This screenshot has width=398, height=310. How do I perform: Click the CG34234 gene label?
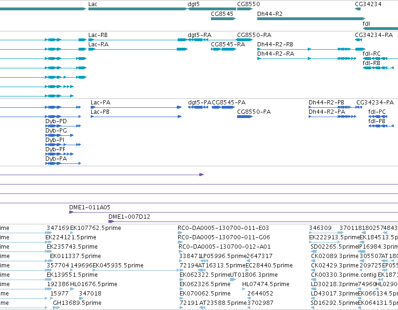pos(368,4)
